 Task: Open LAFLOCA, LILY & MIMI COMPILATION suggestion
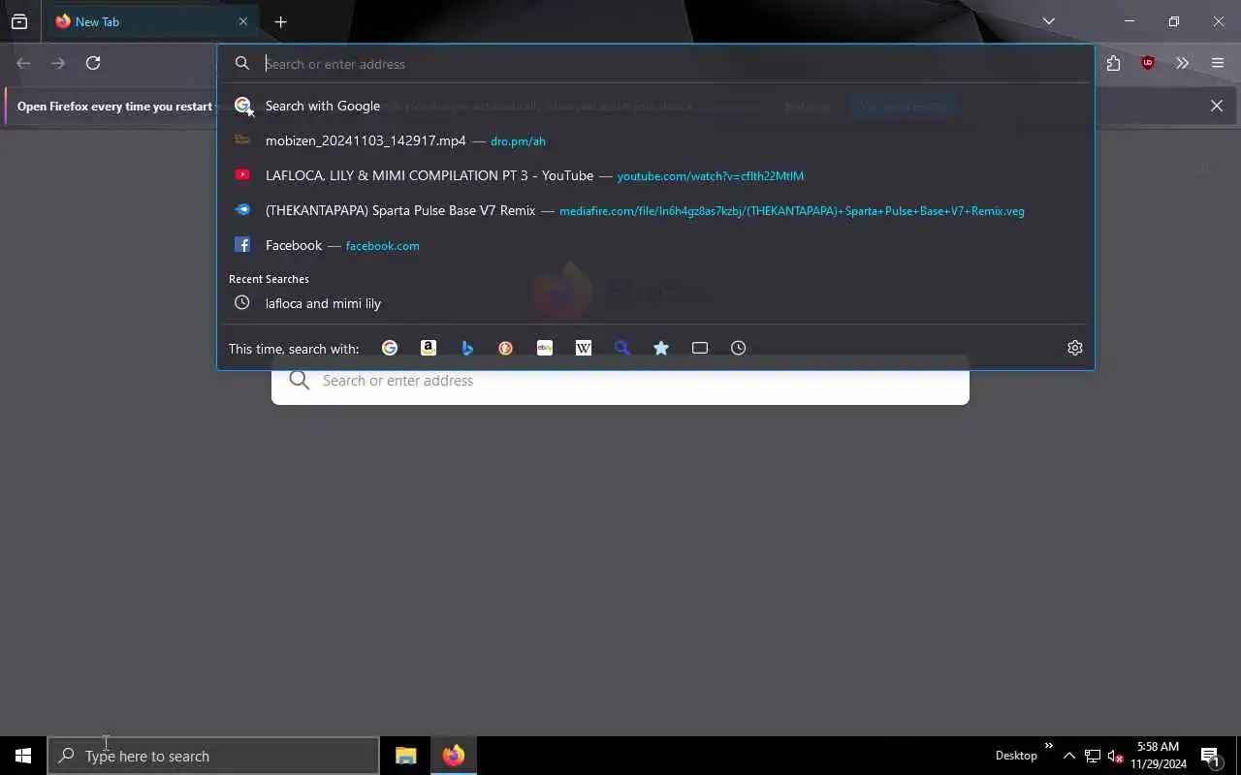tap(655, 175)
